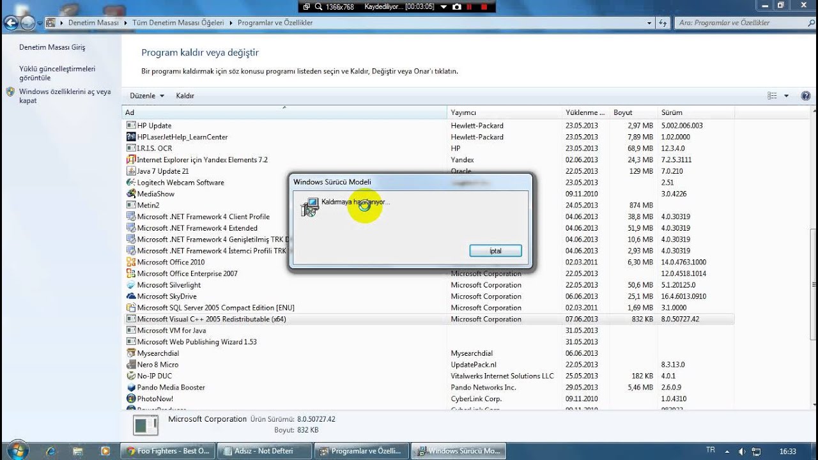Select the Mysearchdial program icon
The image size is (818, 460).
click(131, 353)
